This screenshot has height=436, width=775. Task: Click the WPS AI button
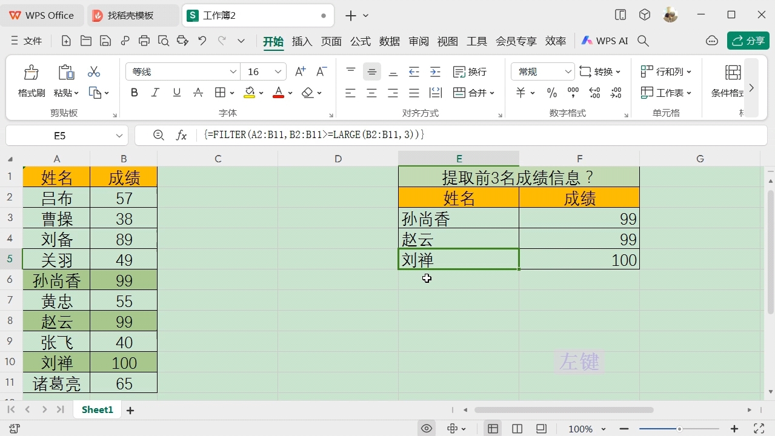604,41
